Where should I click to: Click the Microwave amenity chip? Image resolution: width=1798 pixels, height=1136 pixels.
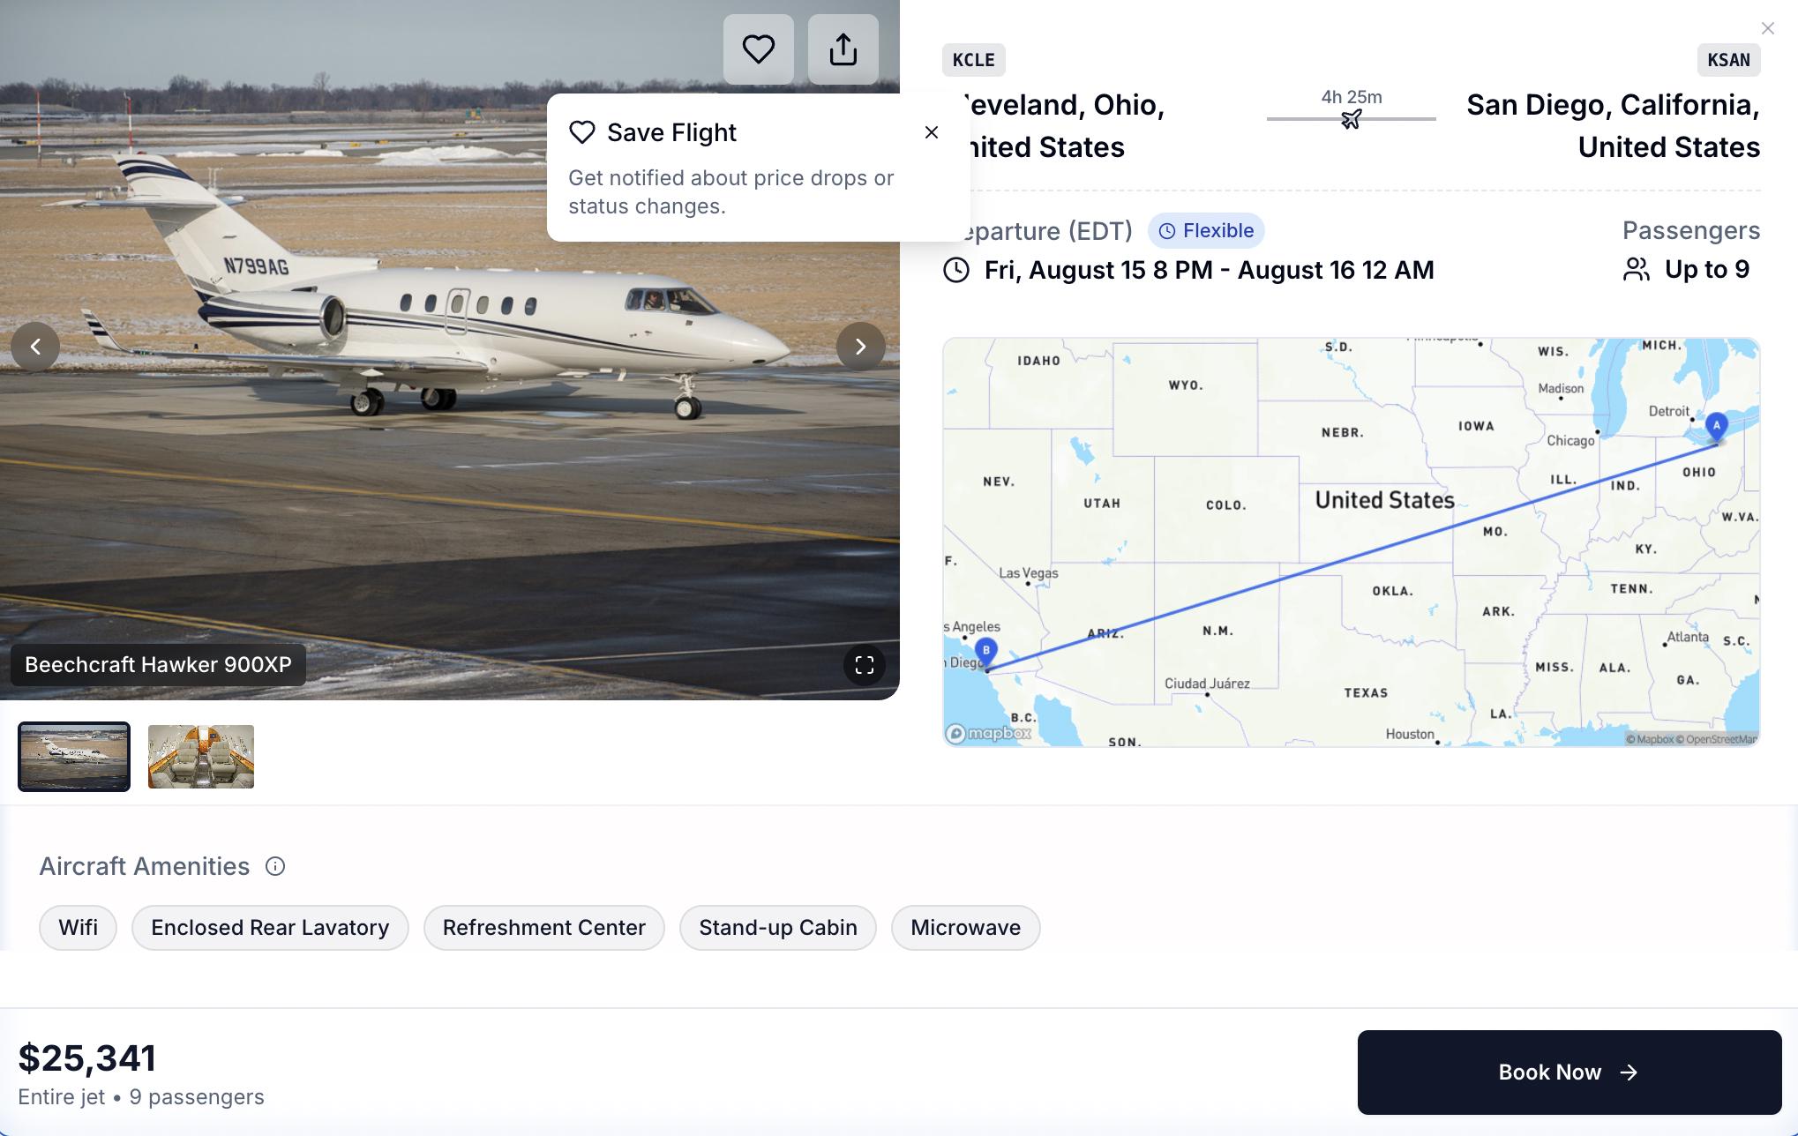(965, 928)
